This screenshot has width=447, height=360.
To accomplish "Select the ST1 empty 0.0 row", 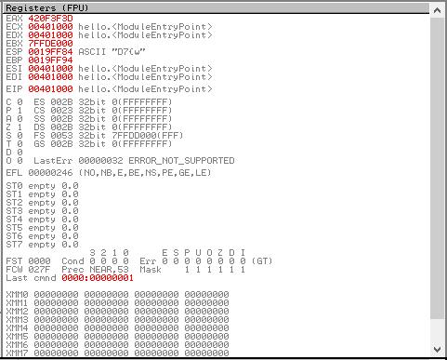I will [x=42, y=194].
